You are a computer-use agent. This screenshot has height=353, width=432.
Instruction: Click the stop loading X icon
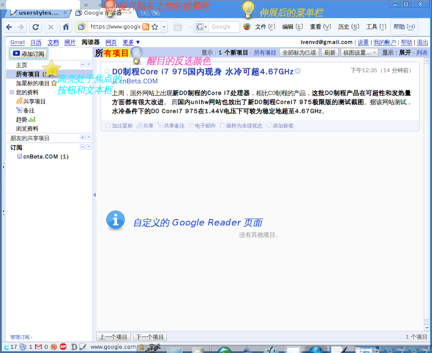pos(51,27)
